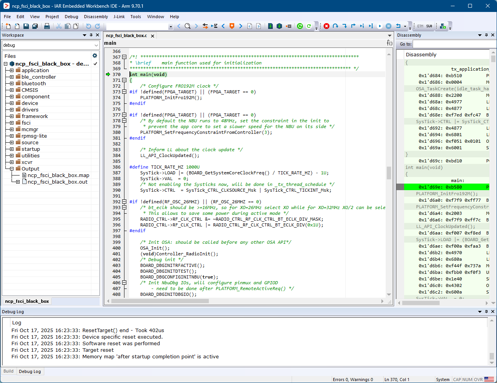This screenshot has height=383, width=497.
Task: Resume execution with the Go icon
Action: (x=379, y=26)
